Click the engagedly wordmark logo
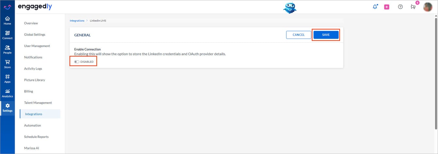The width and height of the screenshot is (438, 154). tap(35, 7)
